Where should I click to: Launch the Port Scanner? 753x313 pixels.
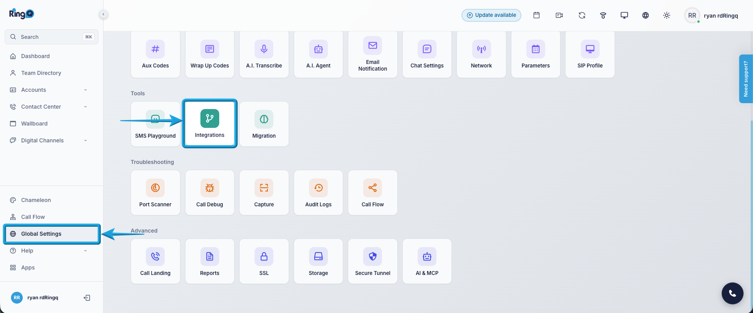coord(155,193)
